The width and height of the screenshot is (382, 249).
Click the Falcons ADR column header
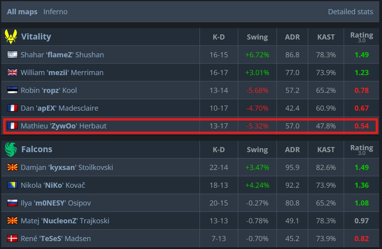pos(292,150)
